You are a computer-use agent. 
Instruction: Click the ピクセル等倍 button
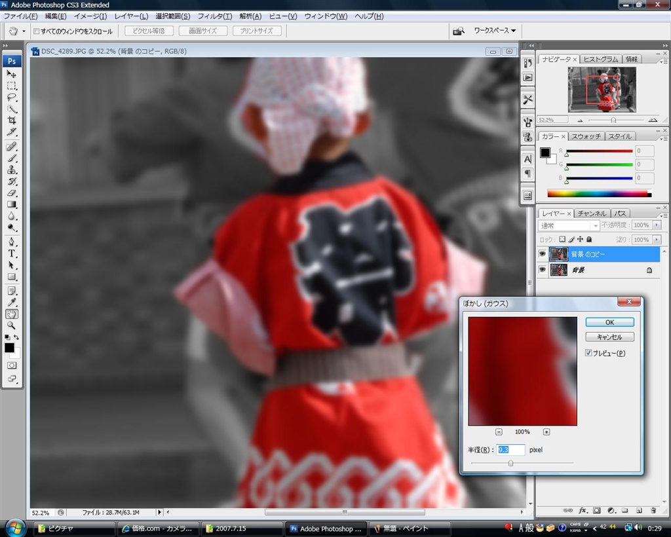tap(149, 31)
